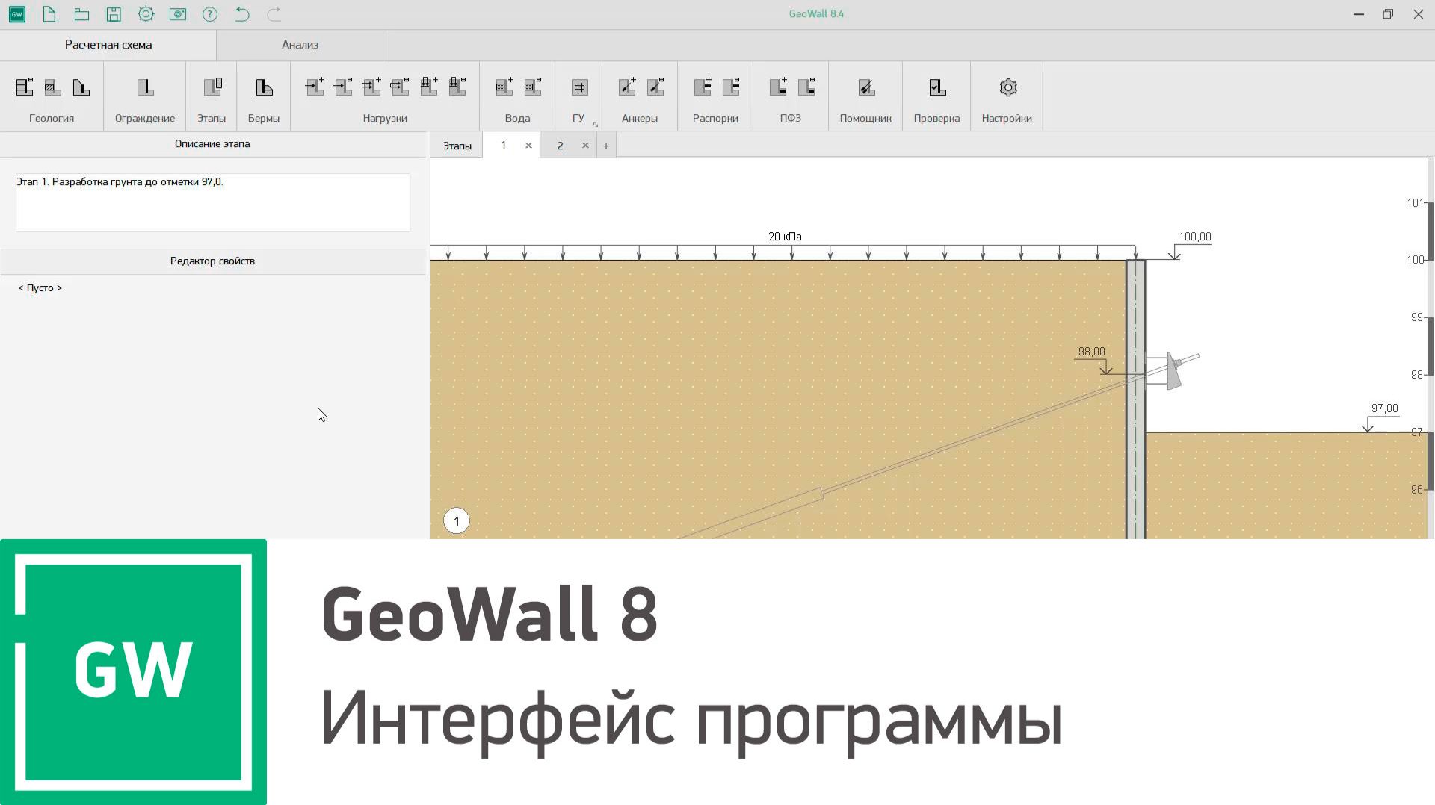
Task: Open stage tab 2
Action: [560, 145]
